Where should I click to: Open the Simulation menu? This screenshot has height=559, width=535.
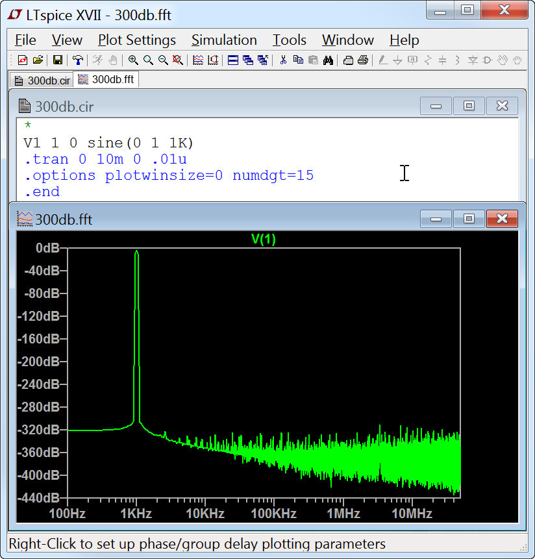click(x=224, y=40)
